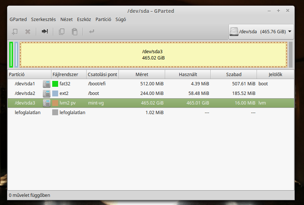The image size is (304, 205).
Task: Click the Partíció column header
Action: [x=30, y=75]
